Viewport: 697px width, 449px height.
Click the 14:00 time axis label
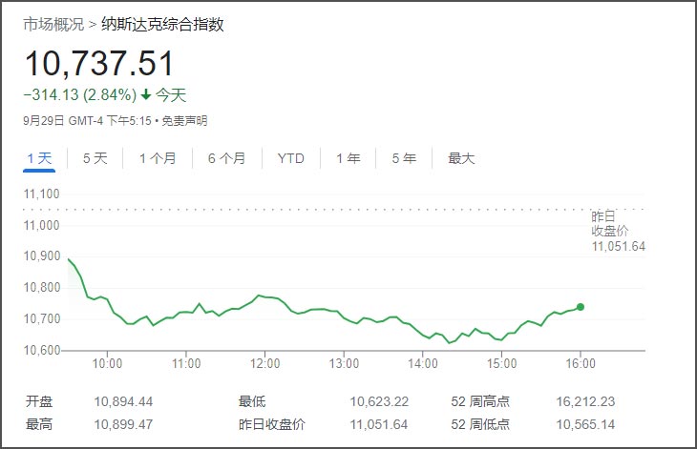423,363
